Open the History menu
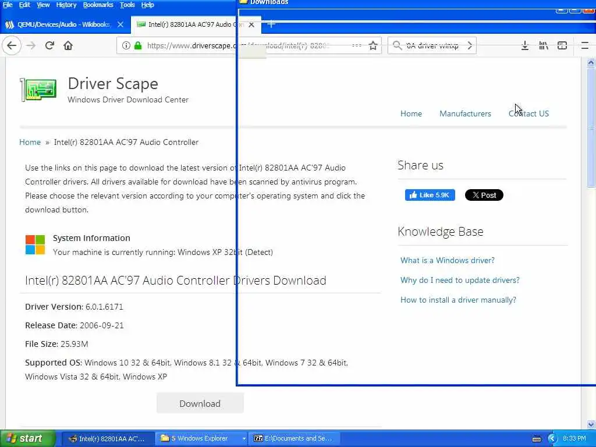596x447 pixels. click(66, 5)
